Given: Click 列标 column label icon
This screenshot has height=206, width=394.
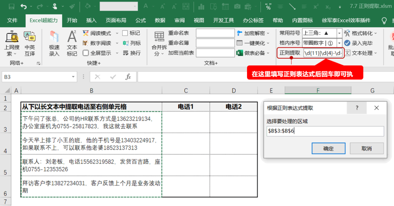Looking at the screenshot, I should click(x=125, y=43).
